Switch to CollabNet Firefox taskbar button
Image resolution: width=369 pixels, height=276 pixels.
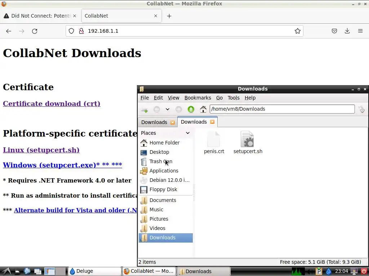[149, 271]
